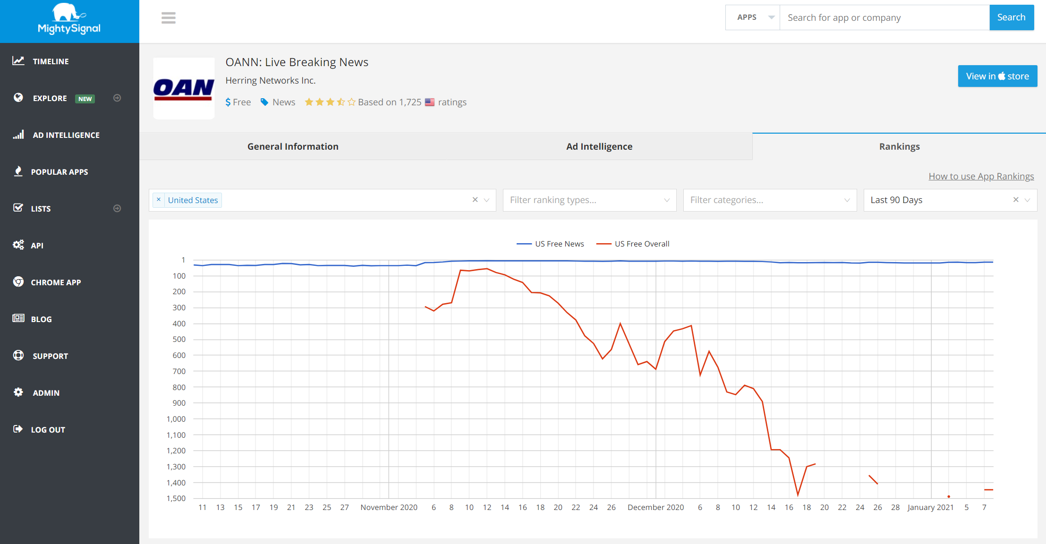Click the OAN app logo thumbnail

[x=184, y=88]
